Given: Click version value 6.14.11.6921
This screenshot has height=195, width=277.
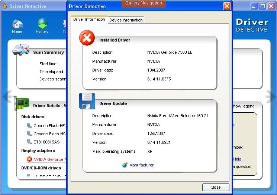Looking at the screenshot, I should [159, 142].
